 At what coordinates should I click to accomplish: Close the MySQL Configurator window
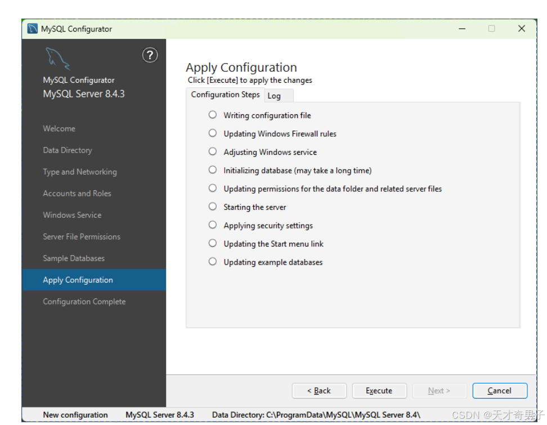tap(521, 29)
